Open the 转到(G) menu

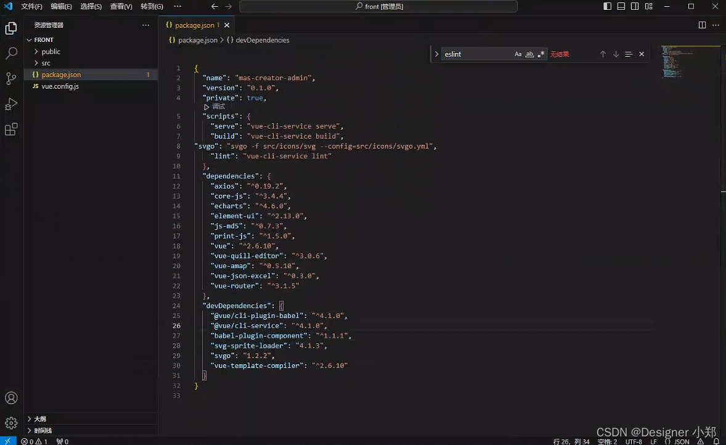pyautogui.click(x=152, y=7)
